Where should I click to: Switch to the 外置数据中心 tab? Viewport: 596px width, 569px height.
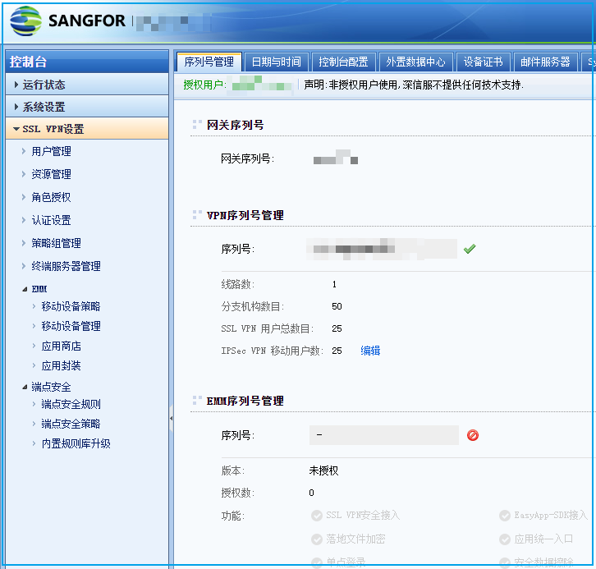point(416,62)
